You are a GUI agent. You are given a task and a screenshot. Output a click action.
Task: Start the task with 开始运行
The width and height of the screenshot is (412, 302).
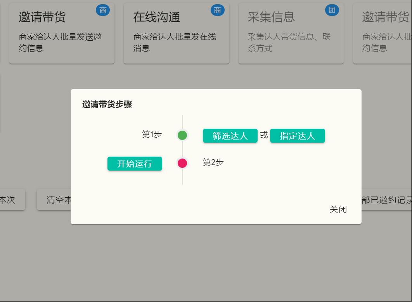pos(135,164)
